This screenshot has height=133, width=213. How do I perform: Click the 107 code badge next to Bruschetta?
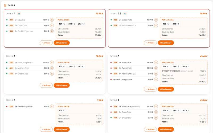click(115, 118)
